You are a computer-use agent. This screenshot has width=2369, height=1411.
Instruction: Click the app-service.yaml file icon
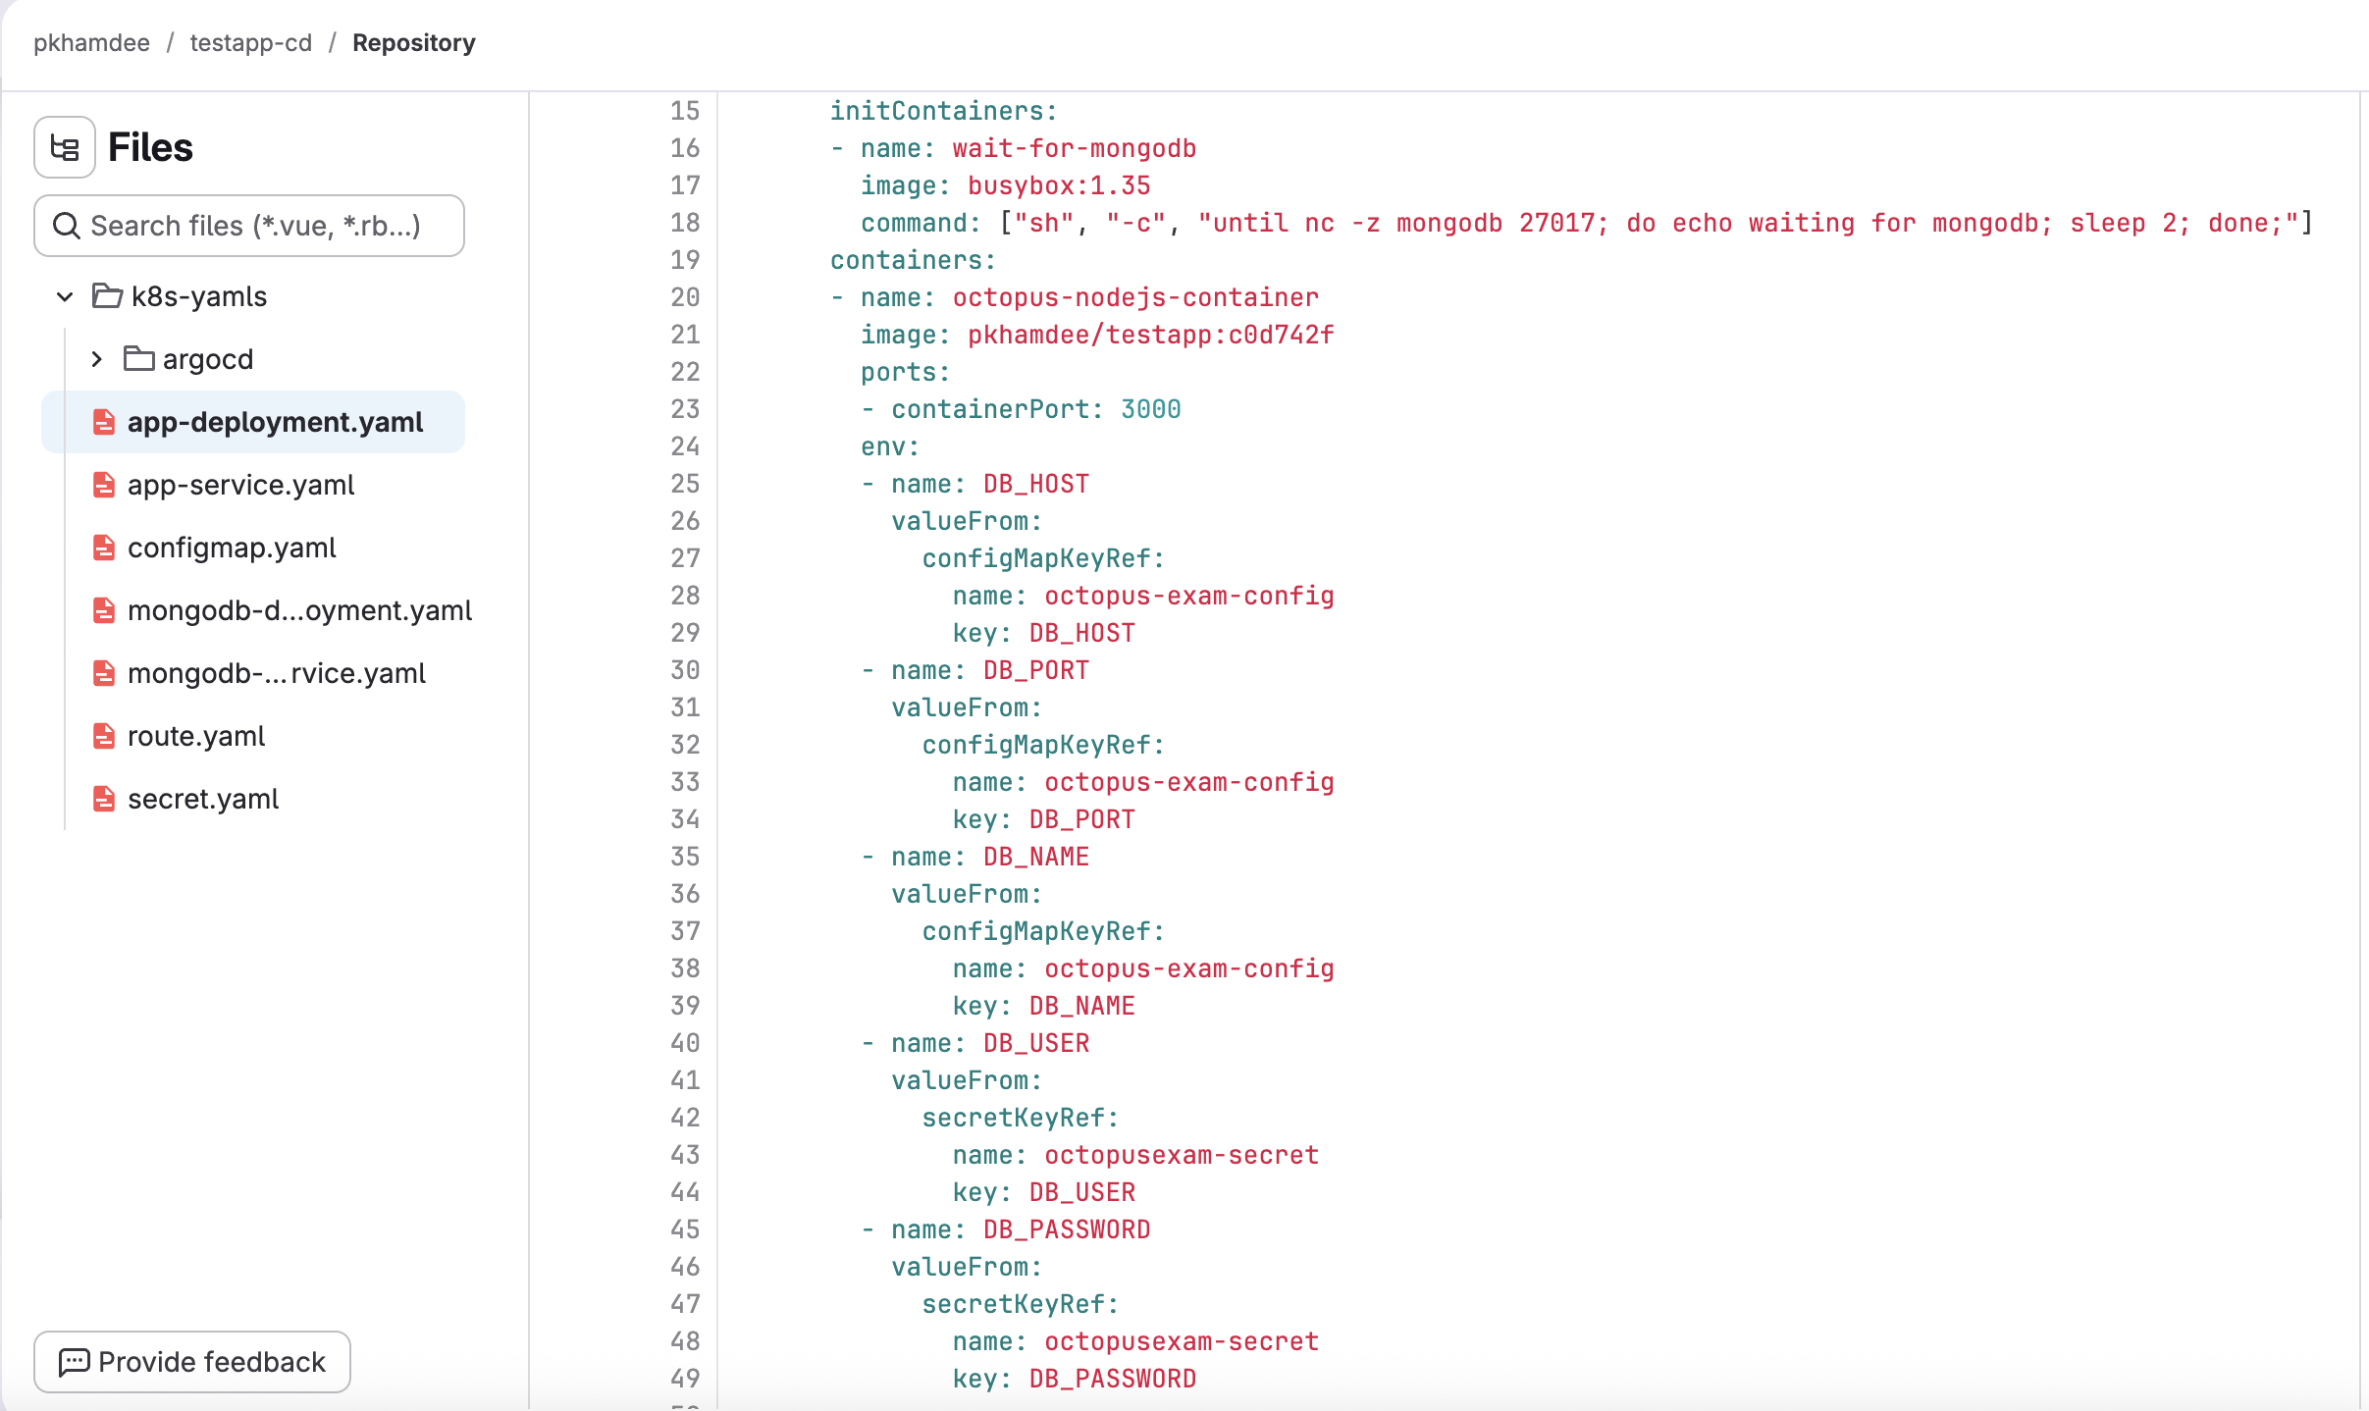[104, 485]
